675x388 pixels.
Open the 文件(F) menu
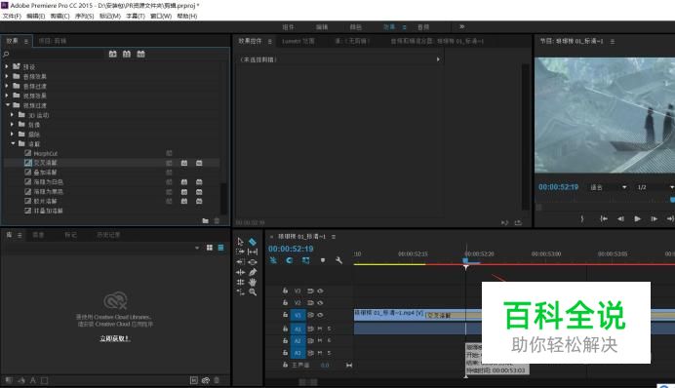click(12, 16)
